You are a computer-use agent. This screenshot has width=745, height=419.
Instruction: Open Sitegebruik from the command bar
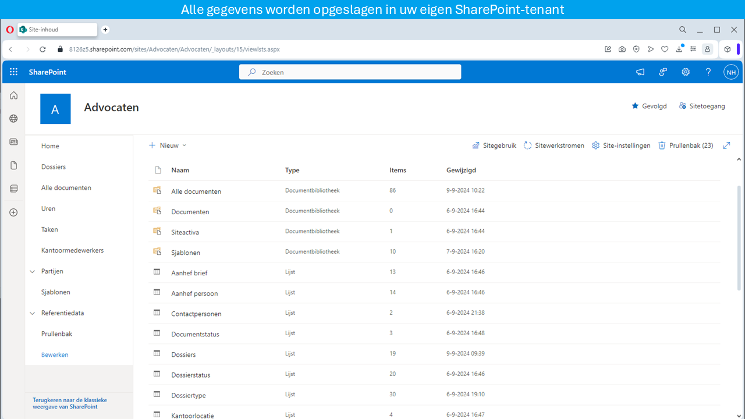tap(494, 145)
